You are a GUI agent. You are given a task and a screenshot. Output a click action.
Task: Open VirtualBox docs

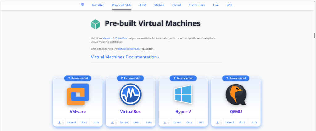137,122
